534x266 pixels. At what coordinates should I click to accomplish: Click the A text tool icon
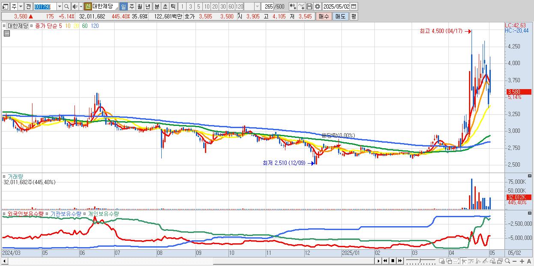529,261
